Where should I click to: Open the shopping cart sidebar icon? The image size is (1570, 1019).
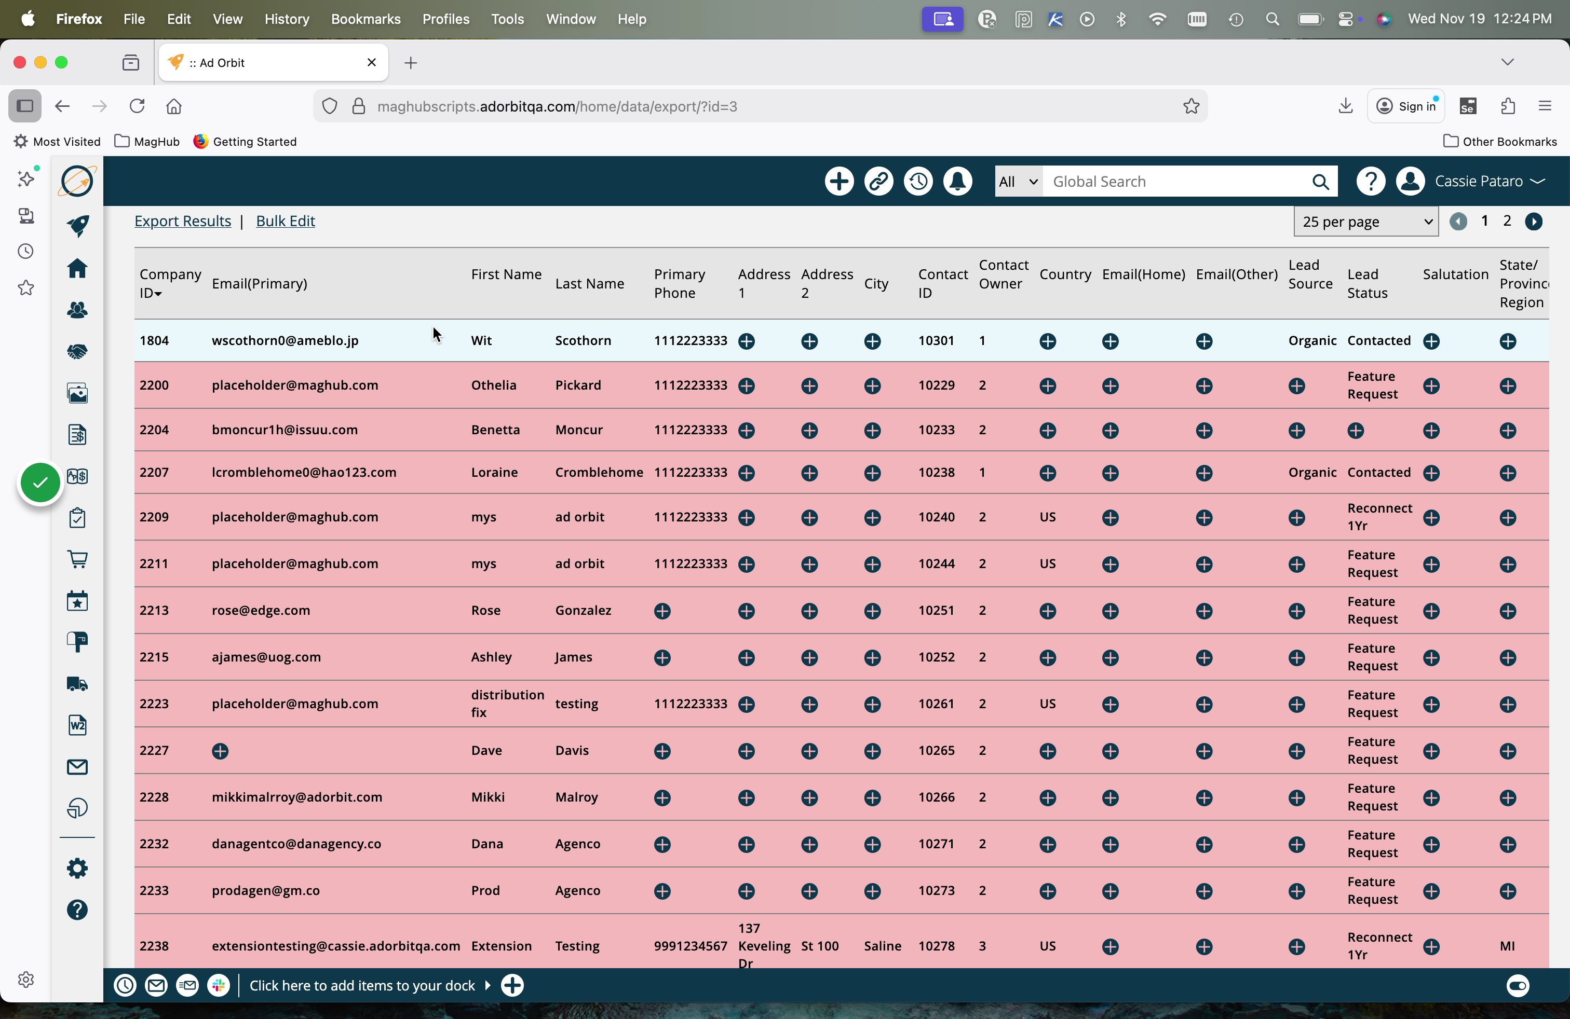(77, 560)
